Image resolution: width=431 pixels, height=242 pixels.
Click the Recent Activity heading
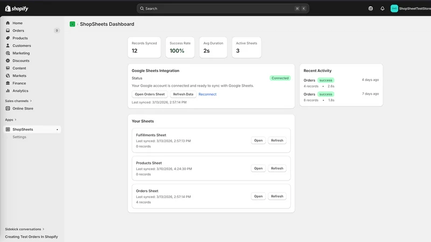pyautogui.click(x=317, y=71)
